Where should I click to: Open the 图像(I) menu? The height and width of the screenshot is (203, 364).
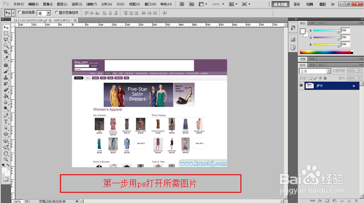48,4
